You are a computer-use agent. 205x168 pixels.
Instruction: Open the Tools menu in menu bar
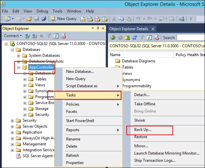57,11
